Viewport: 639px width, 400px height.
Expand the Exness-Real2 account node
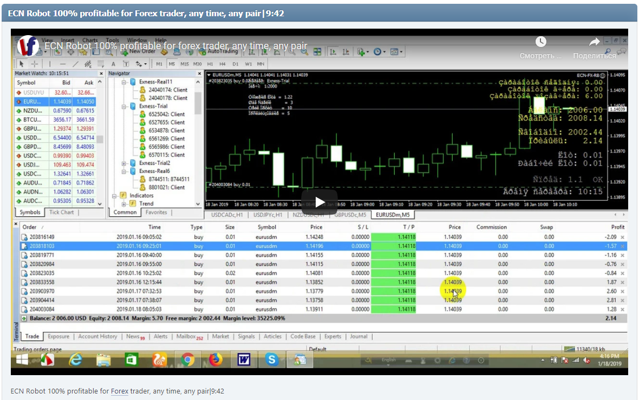(123, 163)
